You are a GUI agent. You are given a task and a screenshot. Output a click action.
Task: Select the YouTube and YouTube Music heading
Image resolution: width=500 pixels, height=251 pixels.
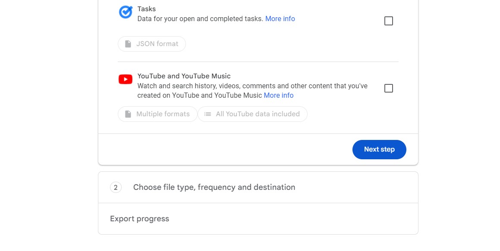(x=184, y=76)
